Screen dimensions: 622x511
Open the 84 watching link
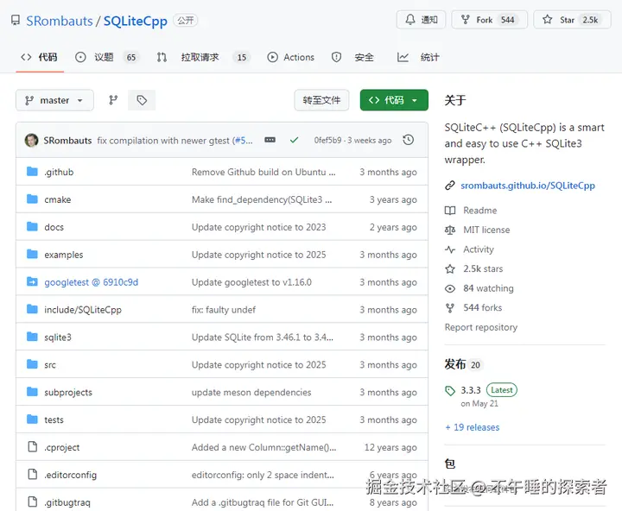(488, 288)
